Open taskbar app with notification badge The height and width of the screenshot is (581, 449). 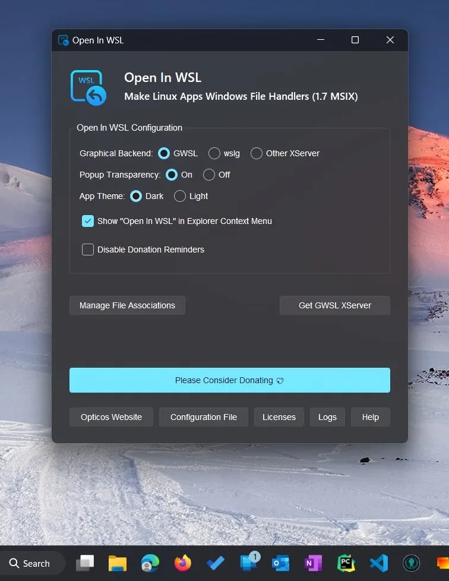[x=249, y=563]
